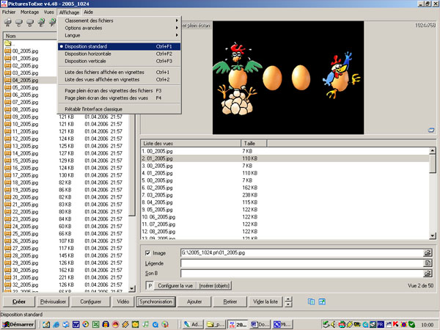440x330 pixels.
Task: Click file list scrollbar down arrow
Action: [x=132, y=288]
